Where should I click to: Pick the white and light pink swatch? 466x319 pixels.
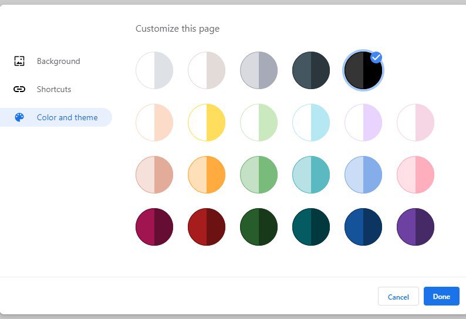[x=416, y=123]
